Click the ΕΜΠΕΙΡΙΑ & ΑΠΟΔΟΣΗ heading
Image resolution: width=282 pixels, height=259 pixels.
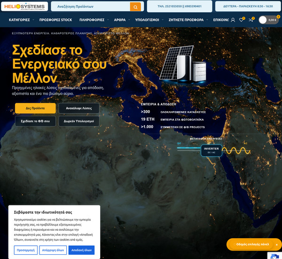(158, 104)
